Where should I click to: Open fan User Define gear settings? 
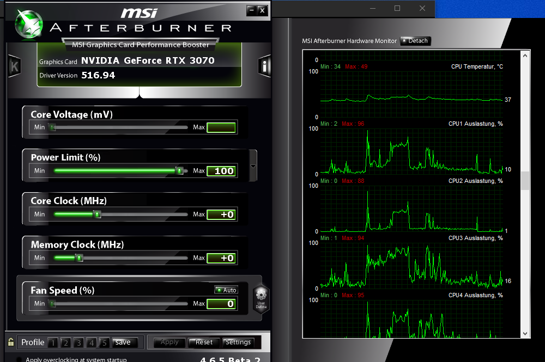click(x=261, y=299)
